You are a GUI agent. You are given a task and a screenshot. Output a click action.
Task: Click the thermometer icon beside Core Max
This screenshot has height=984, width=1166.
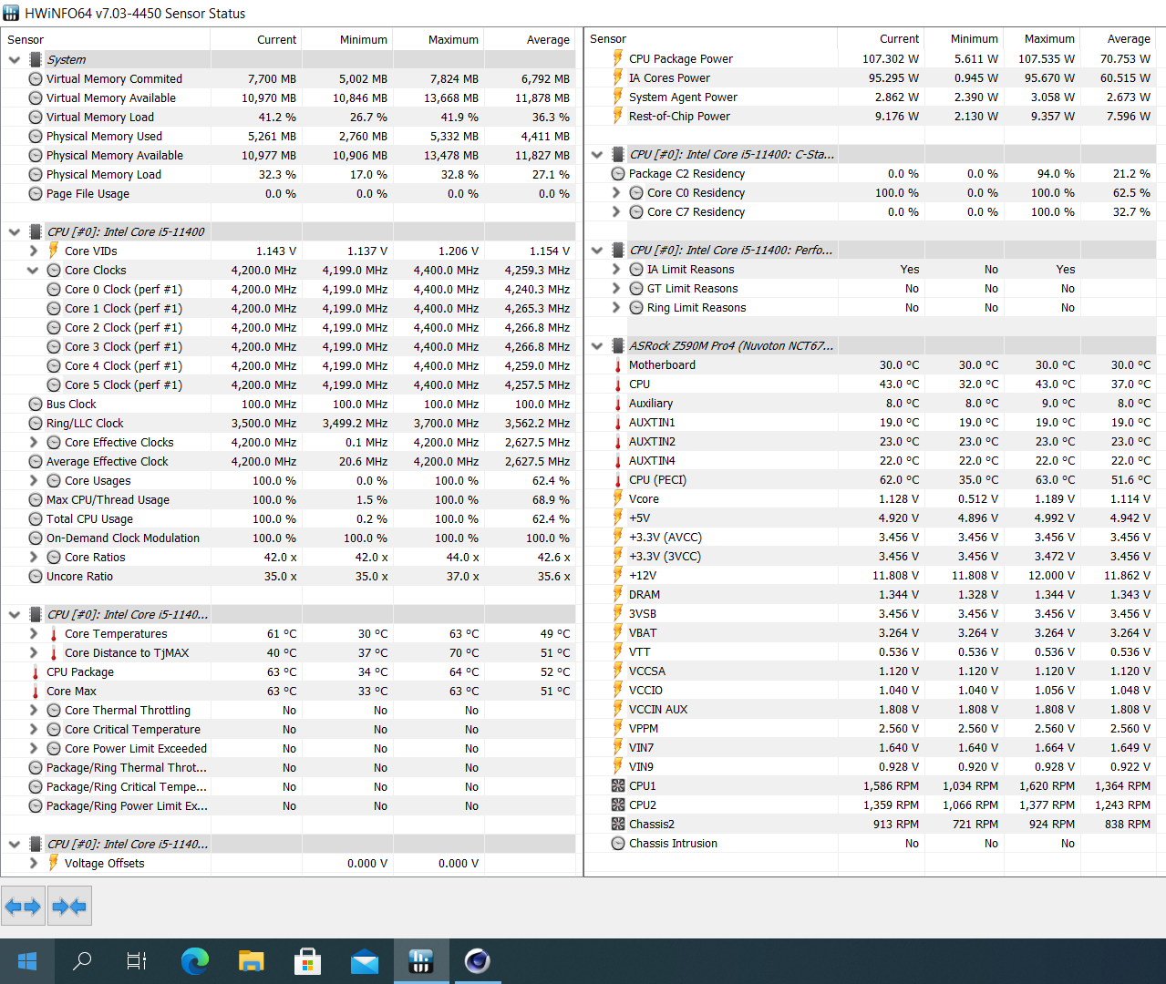[36, 691]
